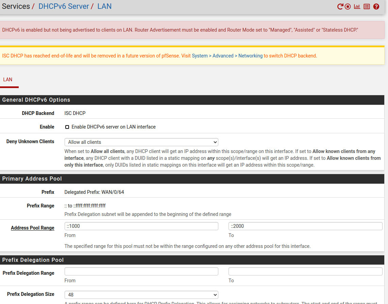Enable DHCPv6 server on LAN interface checkbox
The image size is (388, 304).
[67, 127]
